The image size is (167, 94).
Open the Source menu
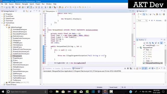coord(11,4)
